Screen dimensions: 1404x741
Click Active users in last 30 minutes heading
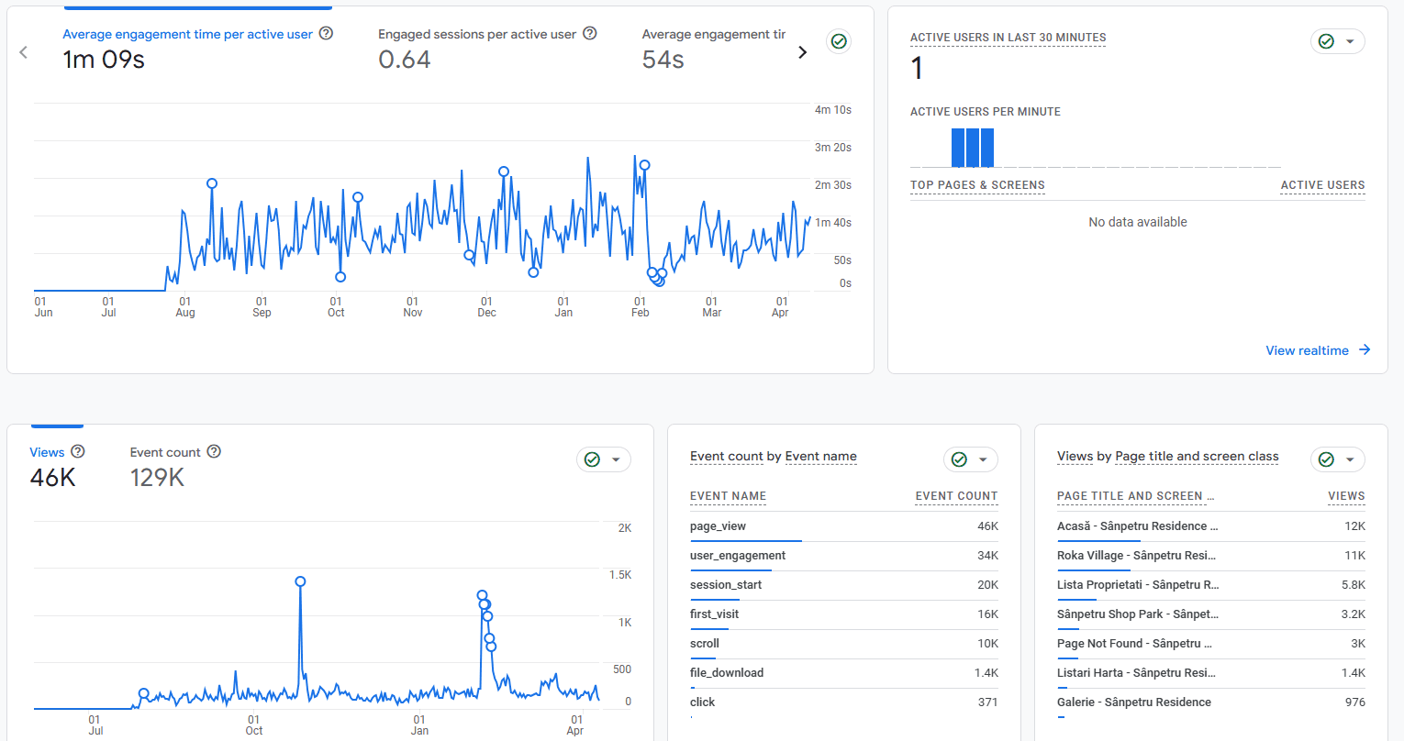point(1008,38)
